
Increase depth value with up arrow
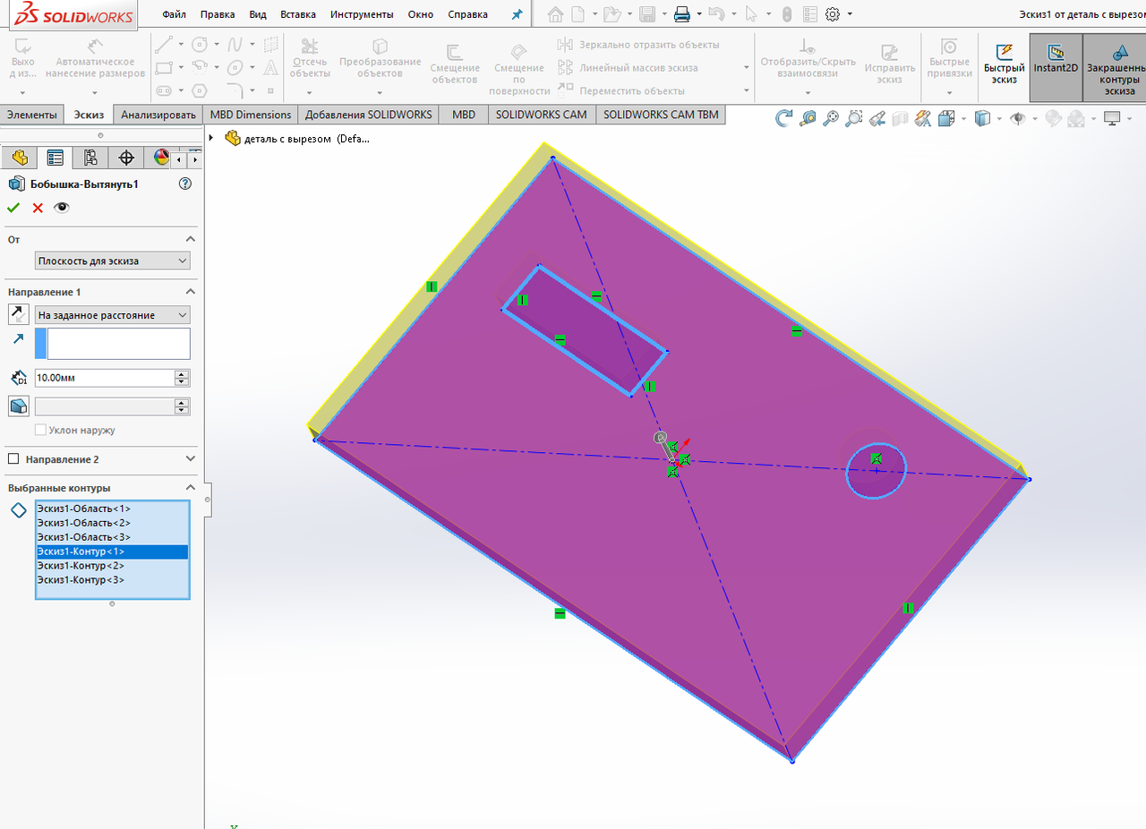pos(183,374)
